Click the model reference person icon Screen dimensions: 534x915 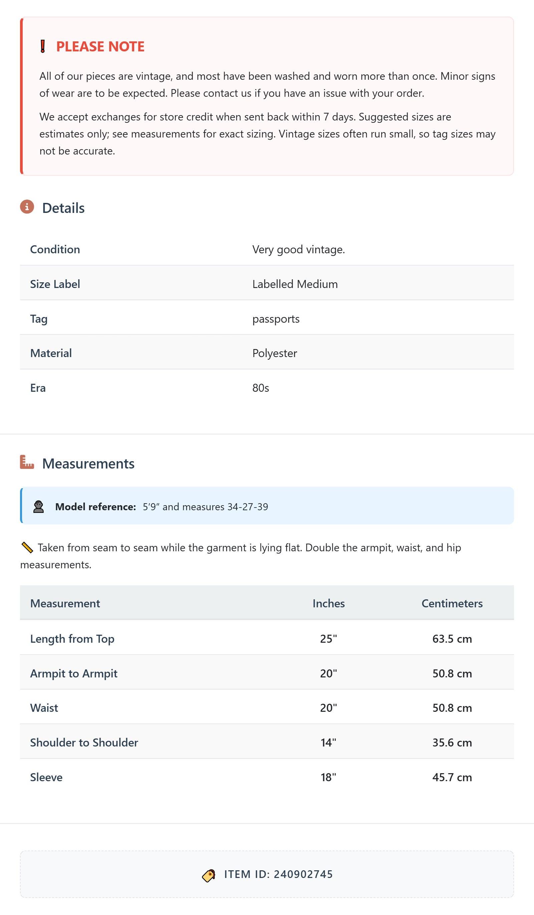tap(38, 507)
